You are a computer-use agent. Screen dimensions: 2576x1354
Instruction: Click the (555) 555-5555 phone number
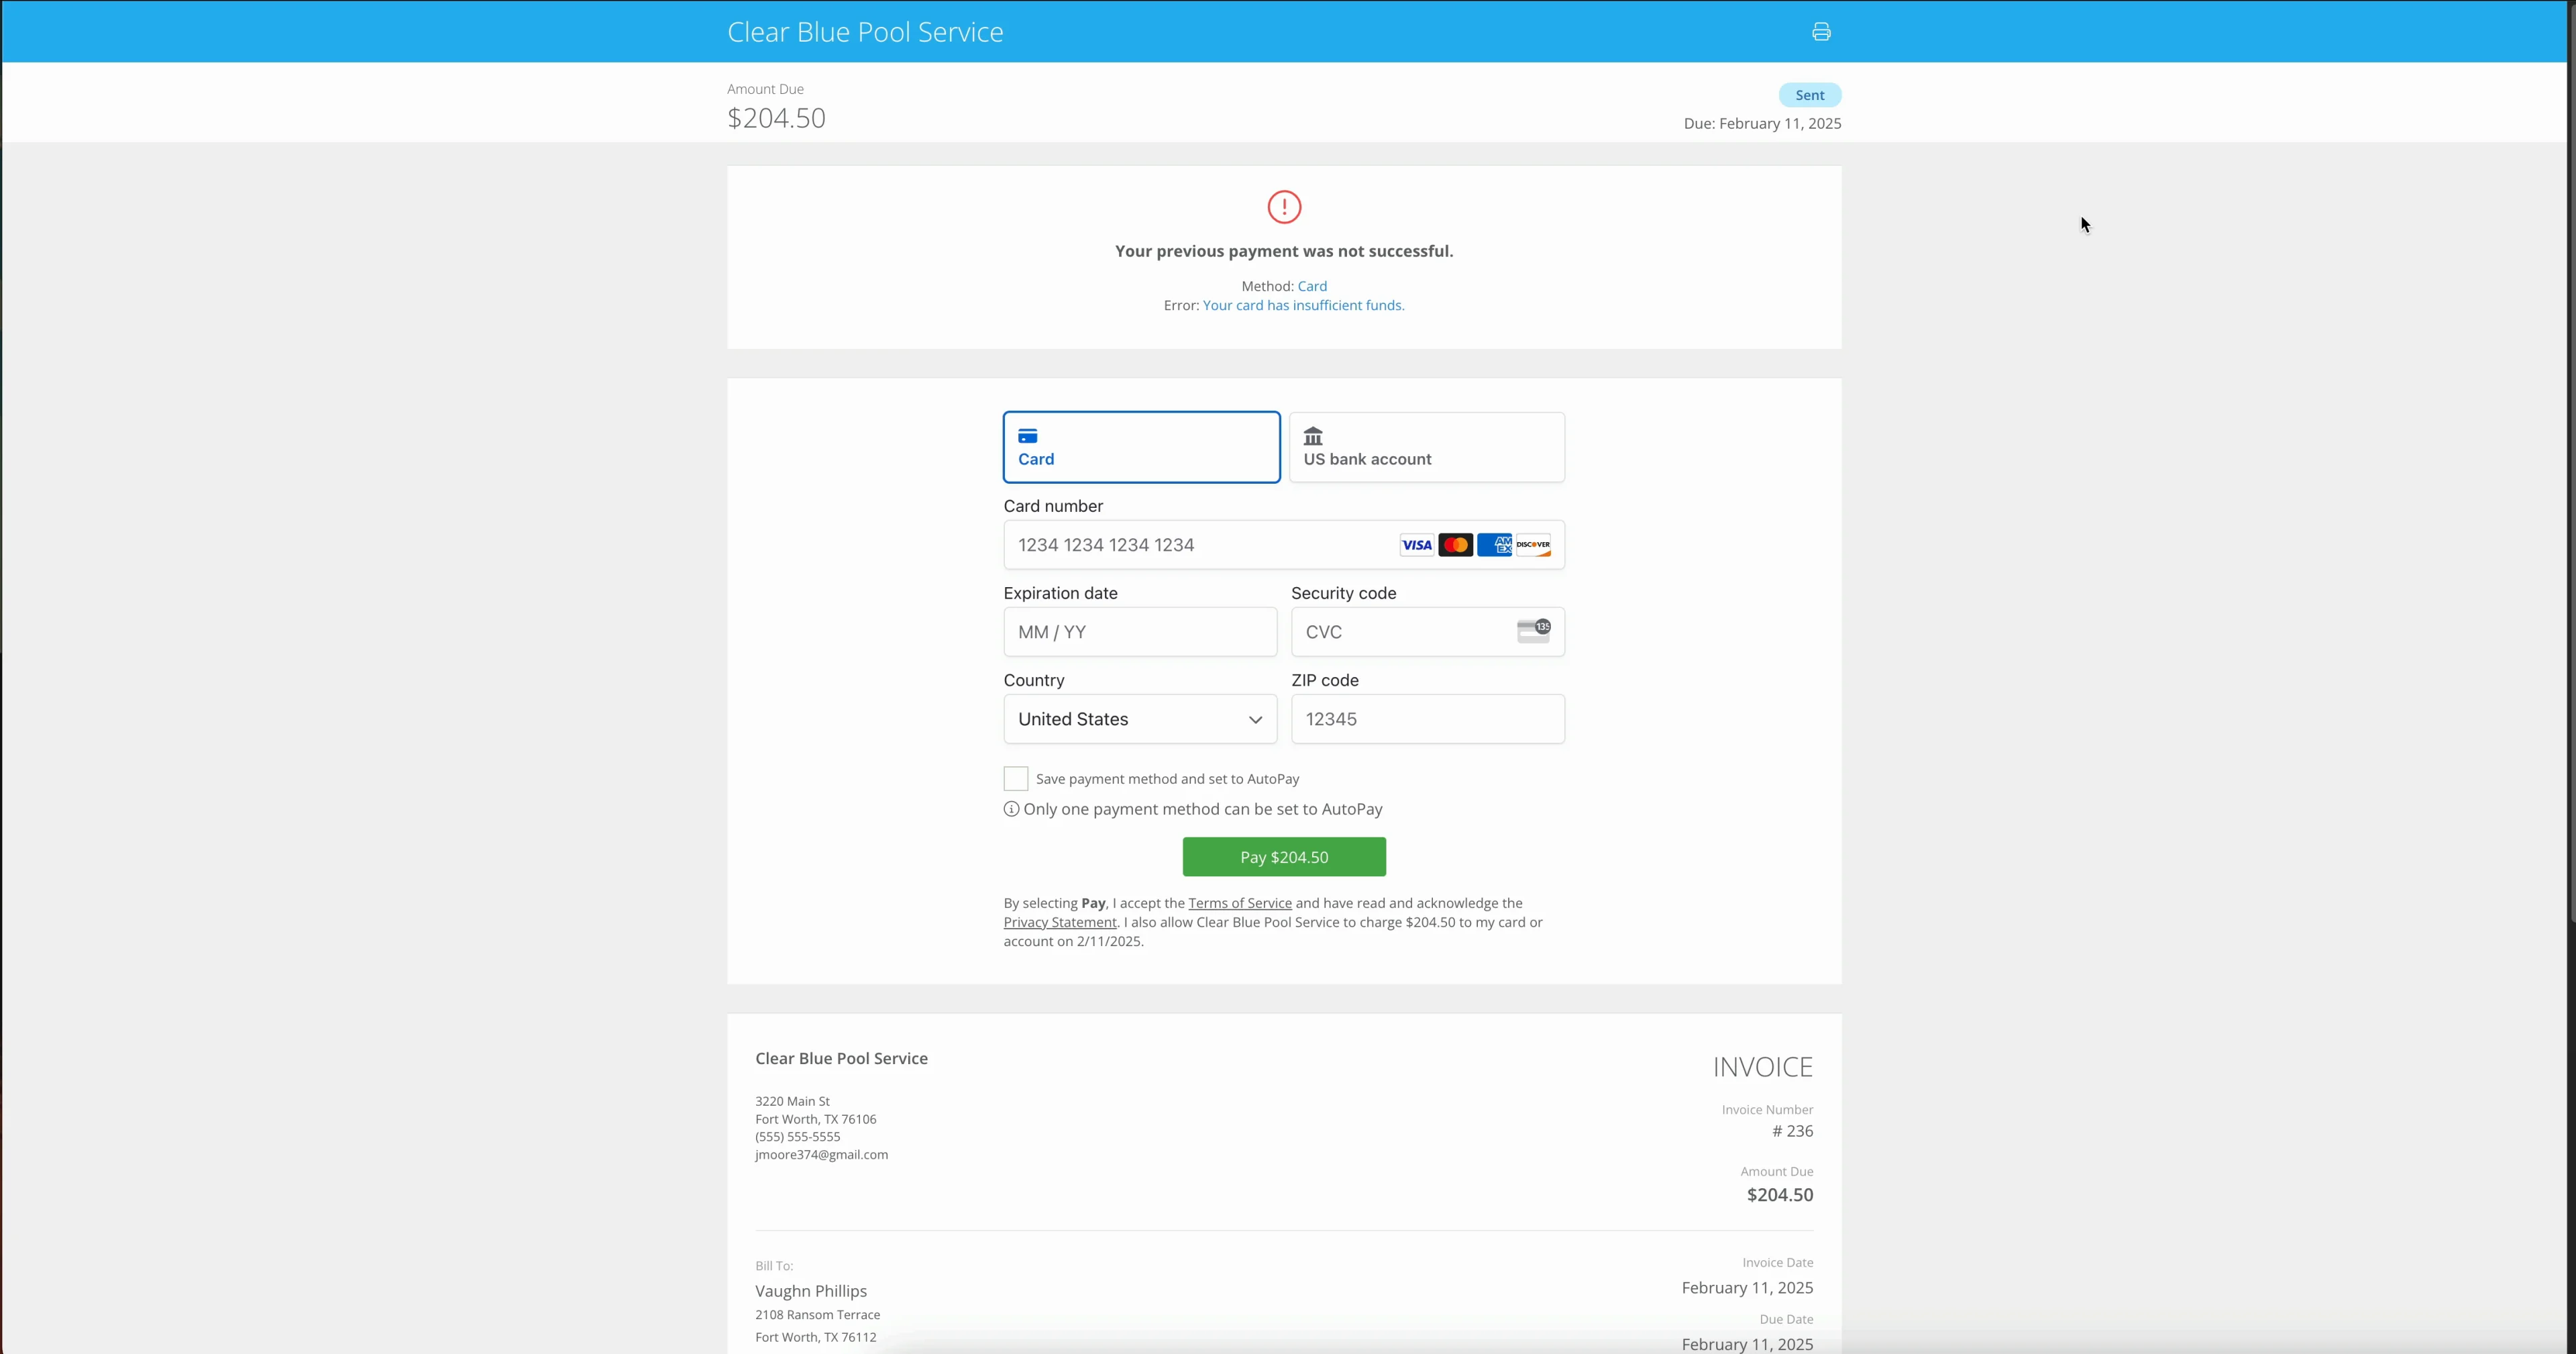click(797, 1136)
